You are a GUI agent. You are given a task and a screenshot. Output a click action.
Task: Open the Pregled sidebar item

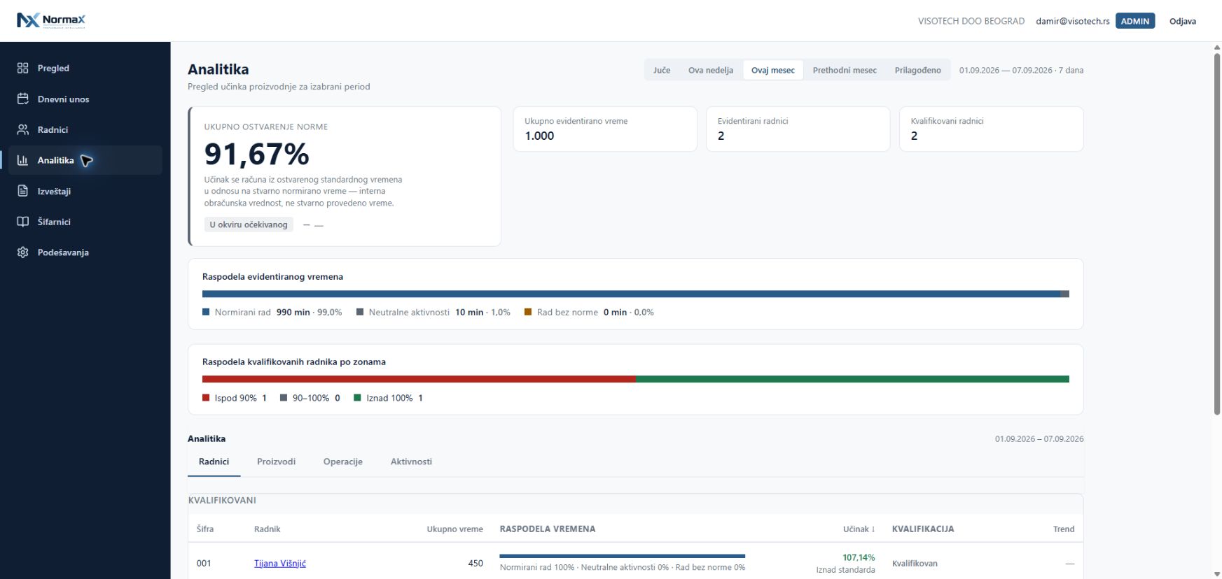point(85,68)
